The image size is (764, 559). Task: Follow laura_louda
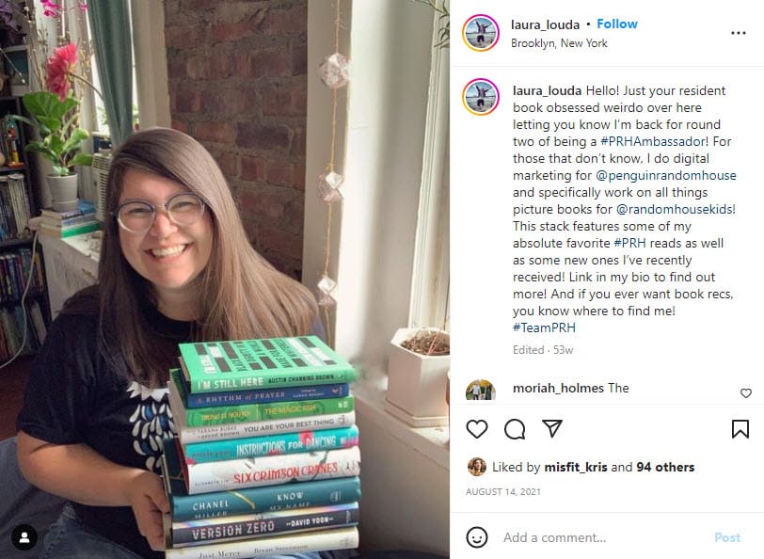(617, 24)
